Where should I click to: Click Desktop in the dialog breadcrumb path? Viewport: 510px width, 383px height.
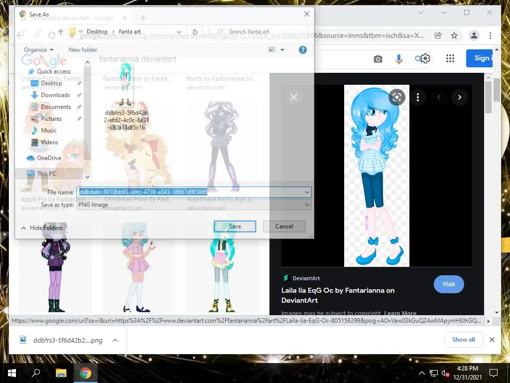tap(97, 31)
